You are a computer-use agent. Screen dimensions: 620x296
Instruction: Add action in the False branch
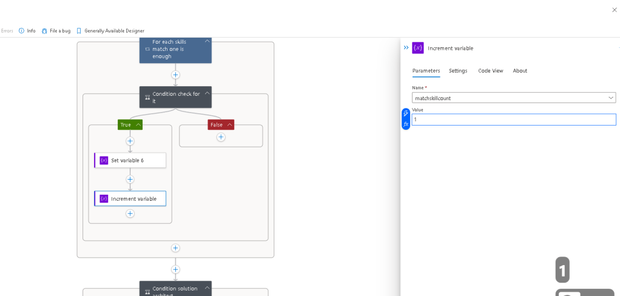pyautogui.click(x=221, y=137)
